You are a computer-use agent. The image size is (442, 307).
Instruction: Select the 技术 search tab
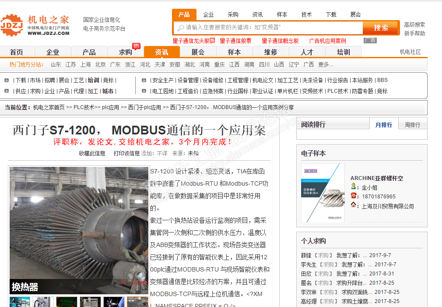[x=306, y=14]
